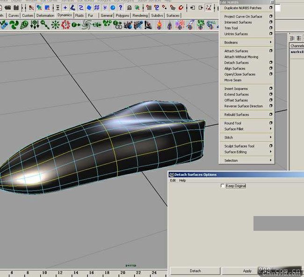Toggle highlight selection mode icon
The height and width of the screenshot is (277, 304).
(137, 8)
